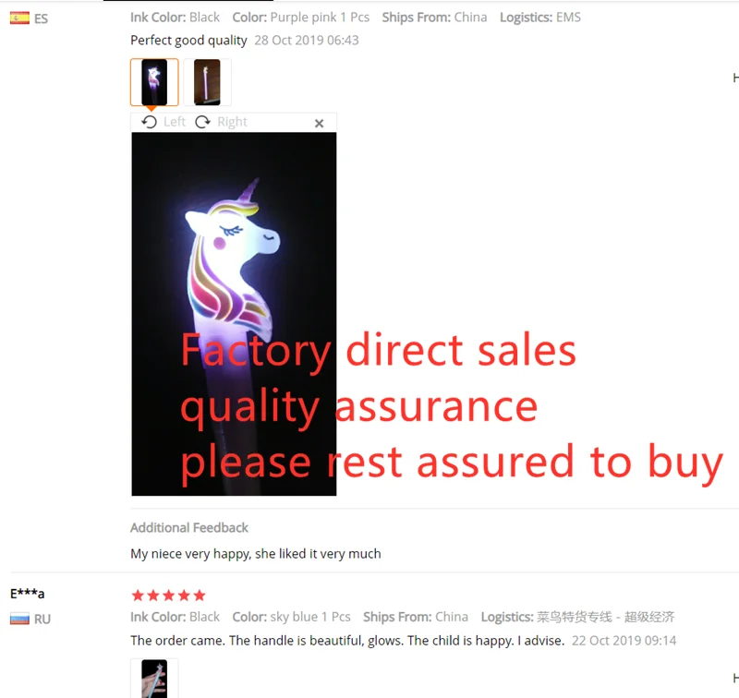Click the five-star rating of E***a
The width and height of the screenshot is (739, 698).
pos(169,596)
